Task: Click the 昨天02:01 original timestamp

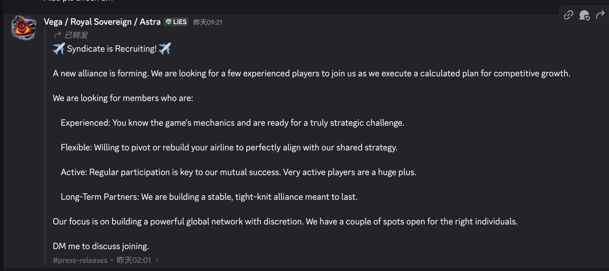Action: point(134,260)
